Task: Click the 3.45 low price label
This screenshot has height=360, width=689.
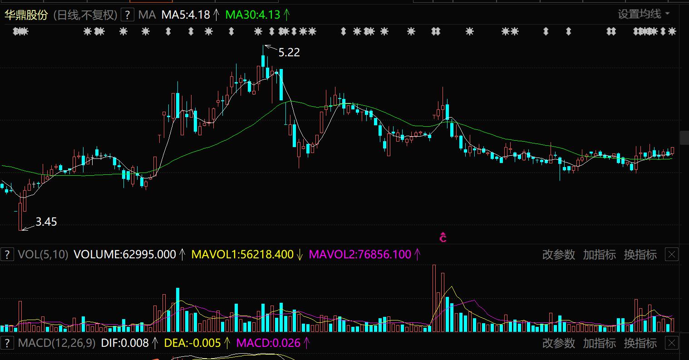Action: (x=46, y=222)
